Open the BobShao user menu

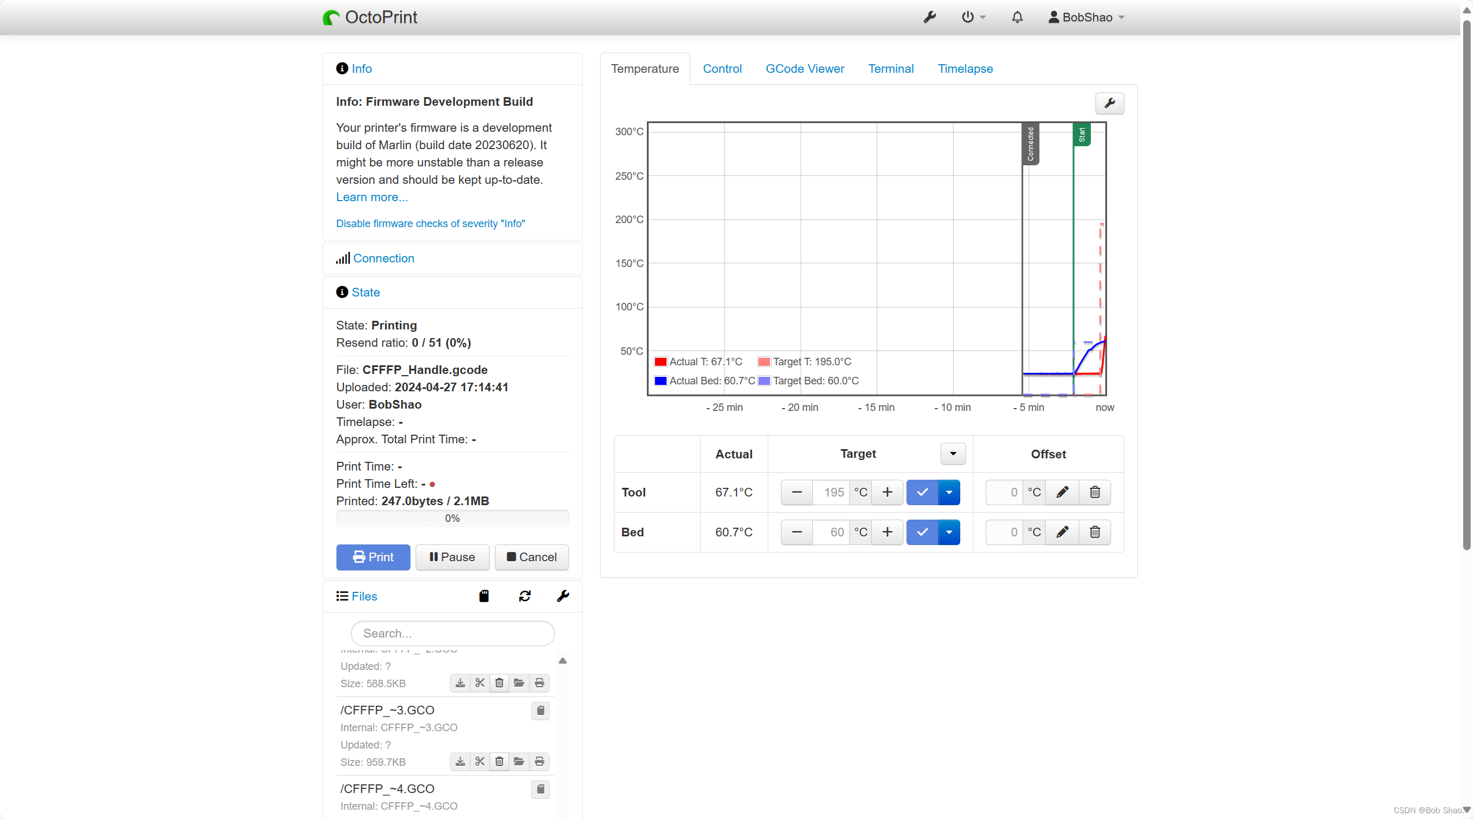tap(1087, 17)
